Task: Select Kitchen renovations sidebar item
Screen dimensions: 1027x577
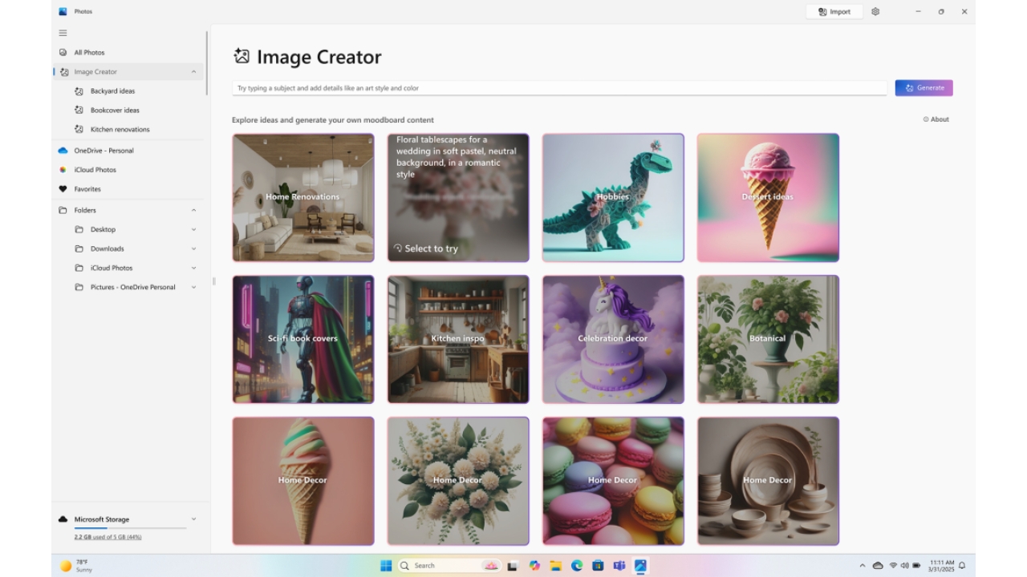Action: 120,129
